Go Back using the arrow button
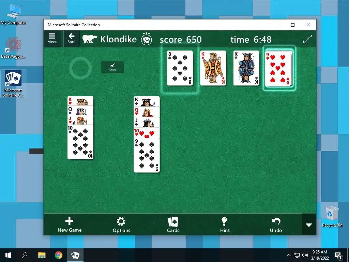The height and width of the screenshot is (262, 349). (72, 39)
